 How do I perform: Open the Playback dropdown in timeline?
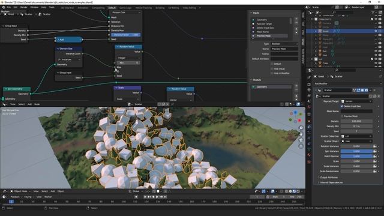coord(16,197)
